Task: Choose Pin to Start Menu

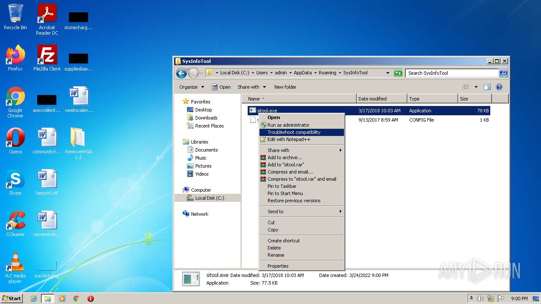Action: [302, 193]
